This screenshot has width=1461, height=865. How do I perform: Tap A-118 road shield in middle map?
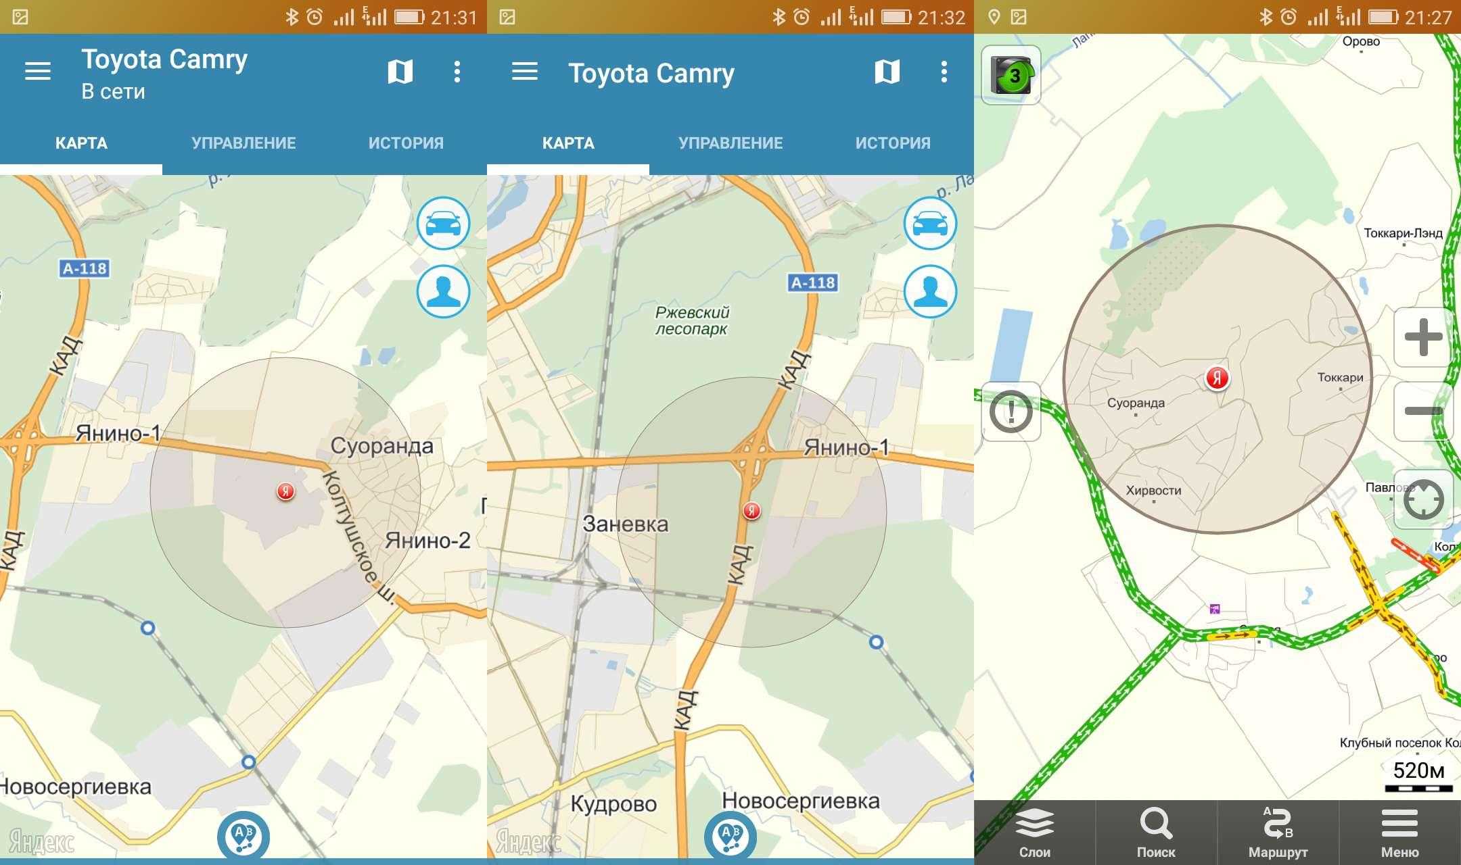812,282
